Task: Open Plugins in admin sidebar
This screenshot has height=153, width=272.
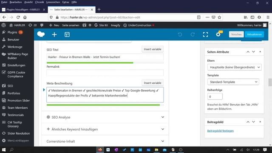Action: (x=12, y=32)
